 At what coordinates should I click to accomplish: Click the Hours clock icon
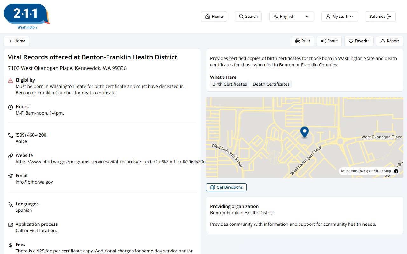click(x=10, y=107)
